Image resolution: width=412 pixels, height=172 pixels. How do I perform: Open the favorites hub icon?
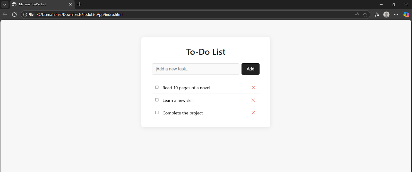(376, 15)
